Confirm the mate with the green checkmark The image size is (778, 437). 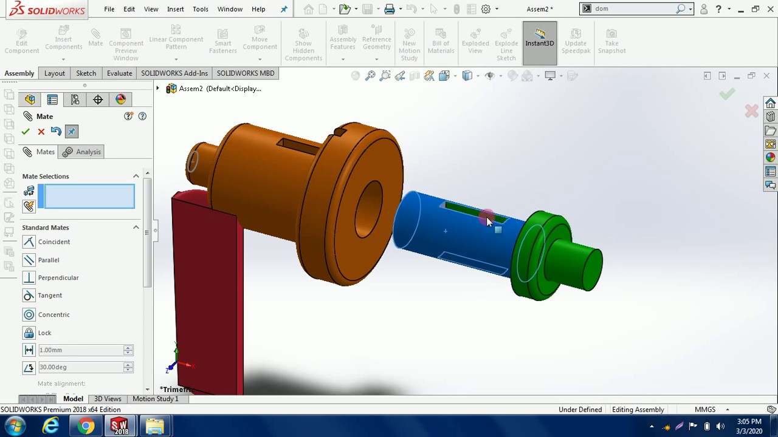coord(26,131)
